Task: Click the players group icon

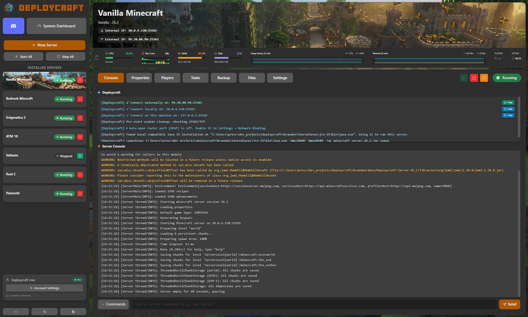Action: coord(496,58)
